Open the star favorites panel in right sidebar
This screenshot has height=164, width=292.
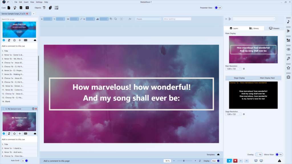coord(289,68)
